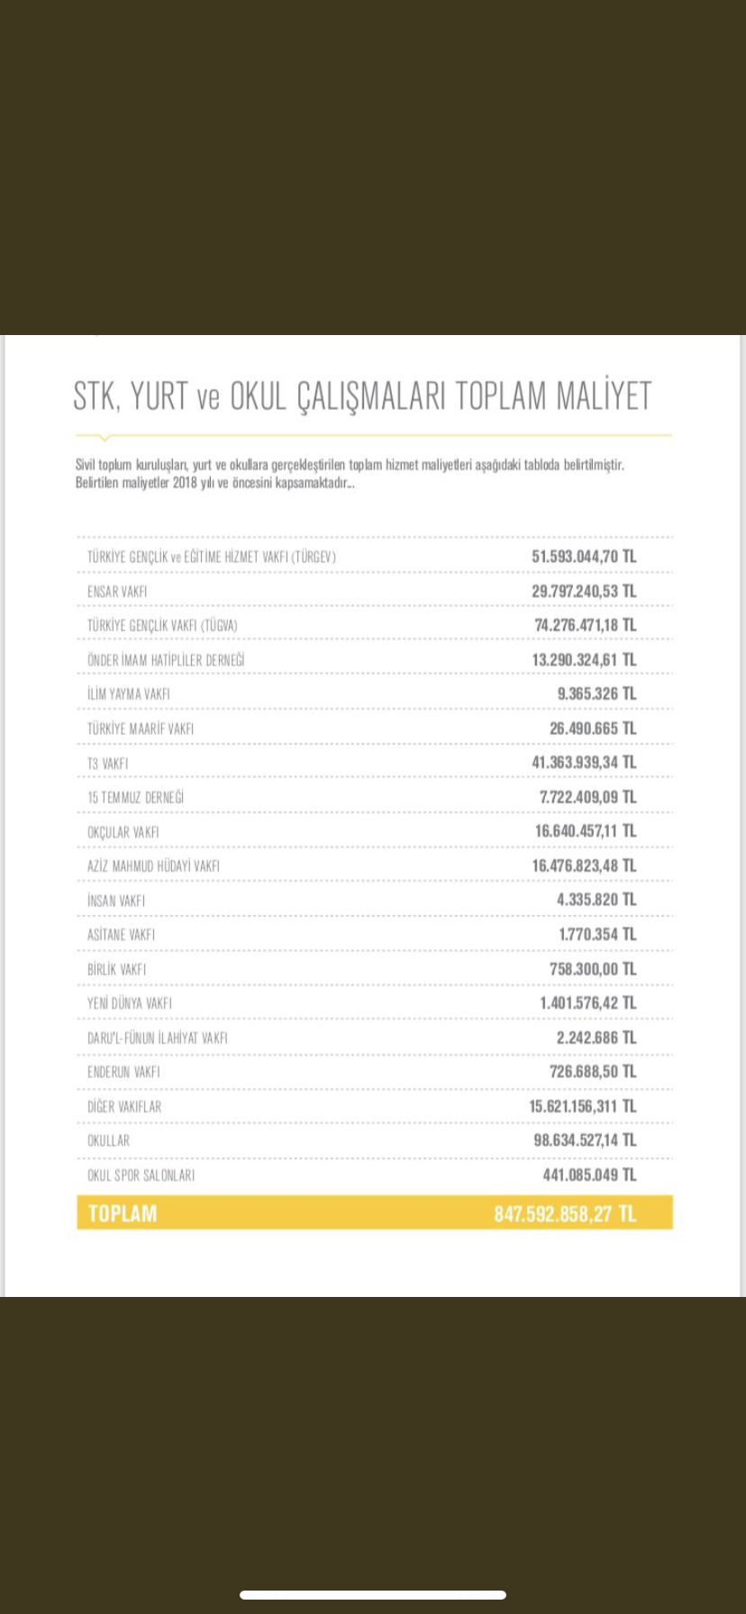Select the AZİZ MAHMUD HÜDAYİ VAKFI label

[153, 866]
